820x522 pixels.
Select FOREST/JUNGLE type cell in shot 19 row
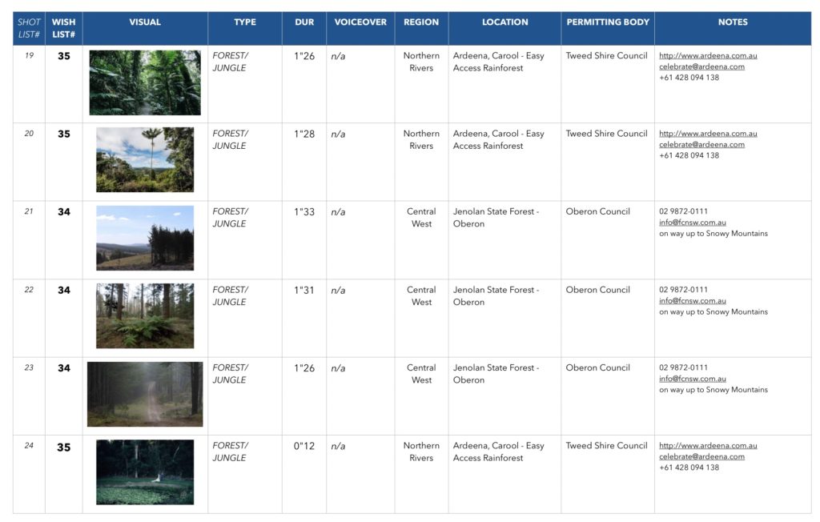(245, 84)
